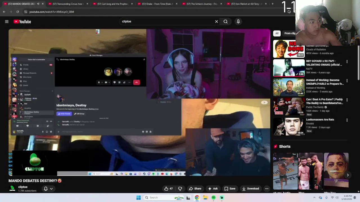
Task: Switch to Carl Jung and the Prophecy tab
Action: pos(112,4)
